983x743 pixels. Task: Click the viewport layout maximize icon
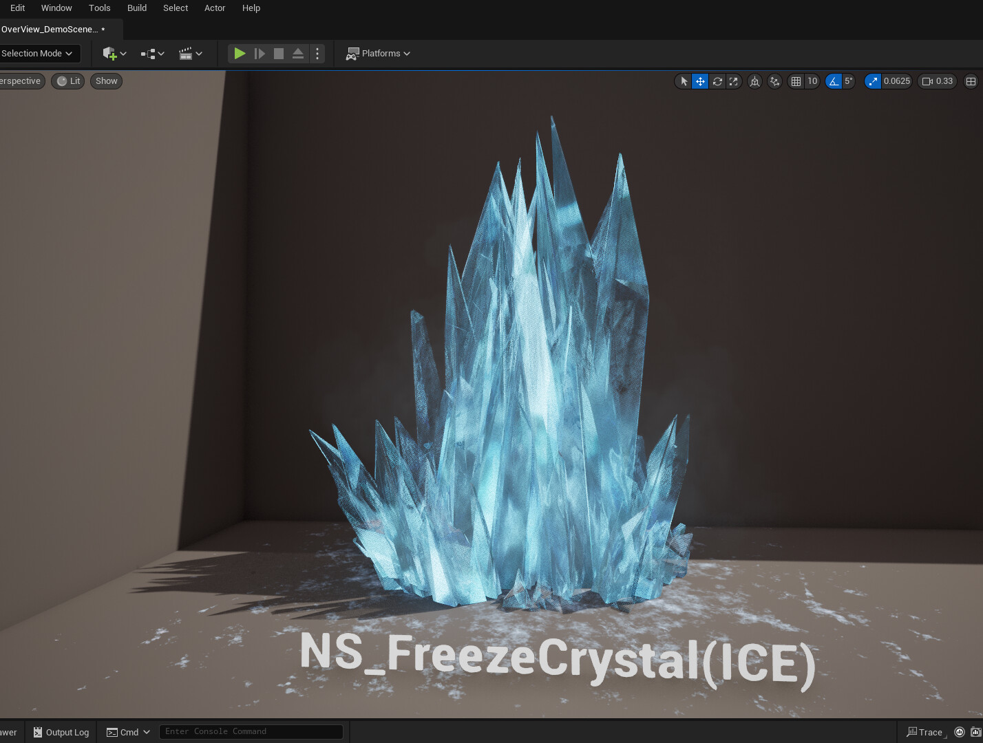(971, 81)
